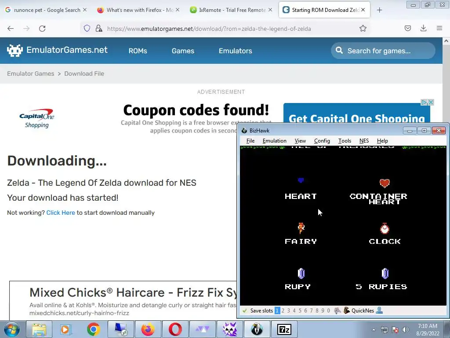This screenshot has width=450, height=338.
Task: Click the Windows Start orb
Action: (x=11, y=329)
